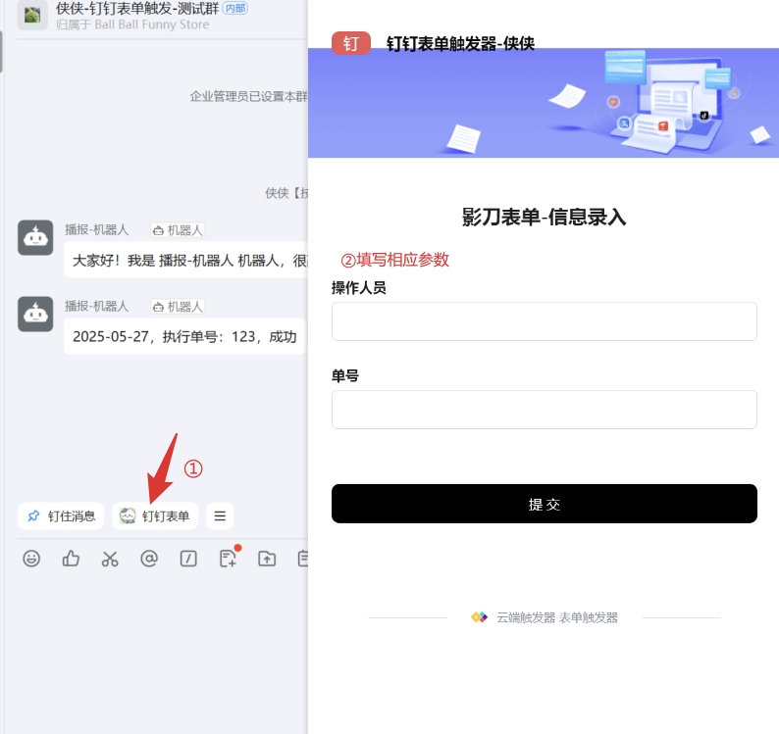Click the message '2025-05-27，执行单号：123，成功'
Screen dimensions: 779x734
(x=184, y=336)
